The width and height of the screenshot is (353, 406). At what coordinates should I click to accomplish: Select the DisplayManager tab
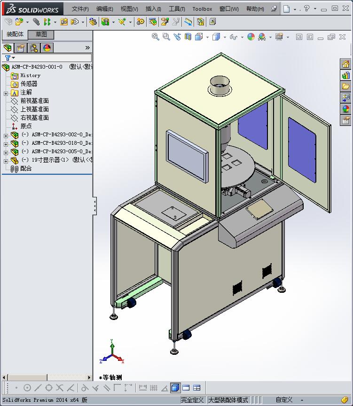click(47, 48)
